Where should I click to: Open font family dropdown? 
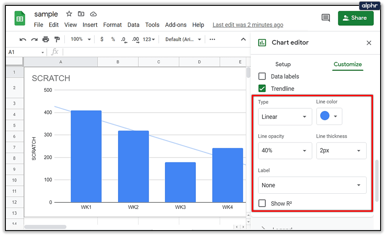click(183, 39)
